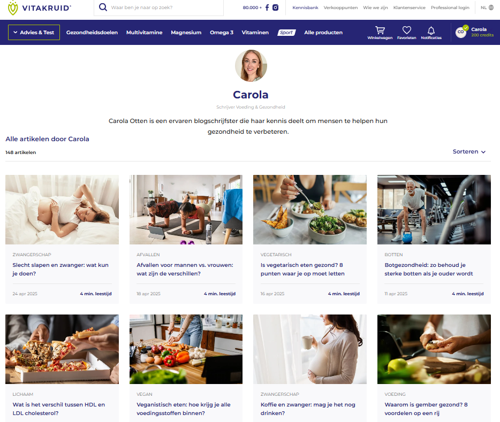Open the Klantenservice link
This screenshot has width=500, height=422.
[x=409, y=7]
